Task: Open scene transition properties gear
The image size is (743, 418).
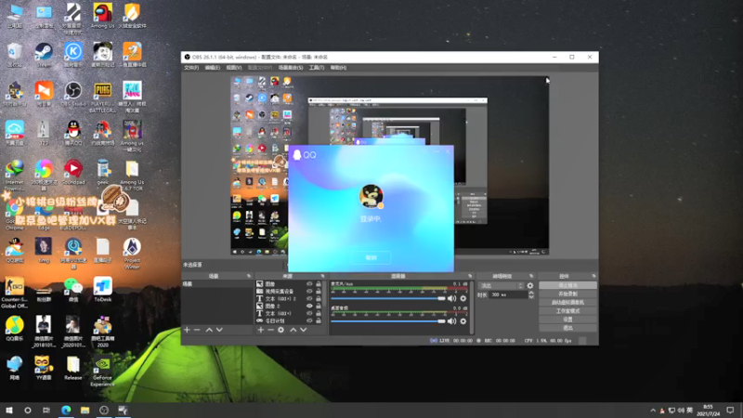Action: (x=529, y=286)
